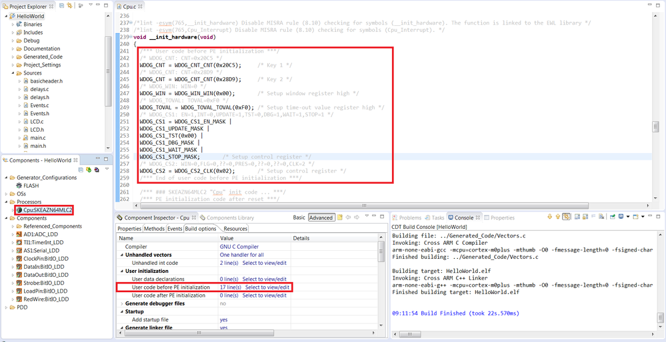Image resolution: width=666 pixels, height=342 pixels.
Task: Expand the Generated_Code folder
Action: pyautogui.click(x=13, y=57)
